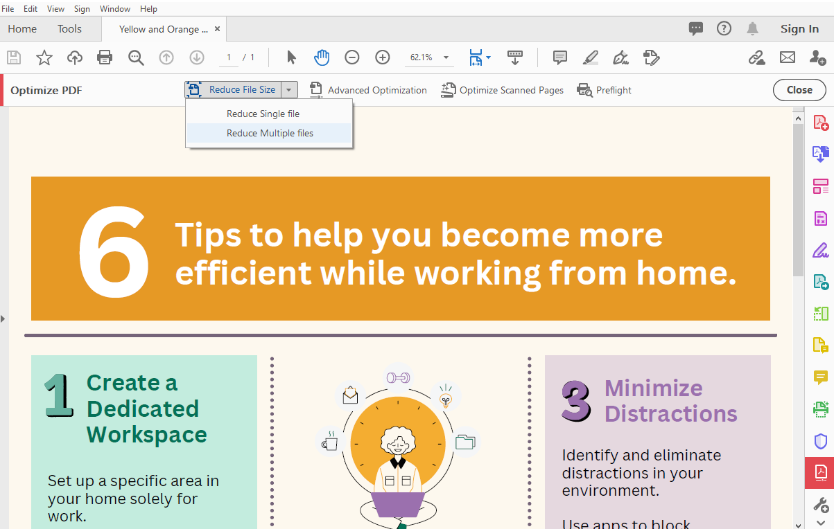Click the page number input field

pos(229,57)
